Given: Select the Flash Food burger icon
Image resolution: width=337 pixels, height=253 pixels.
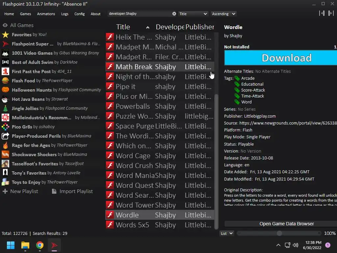Looking at the screenshot, I should (x=5, y=81).
